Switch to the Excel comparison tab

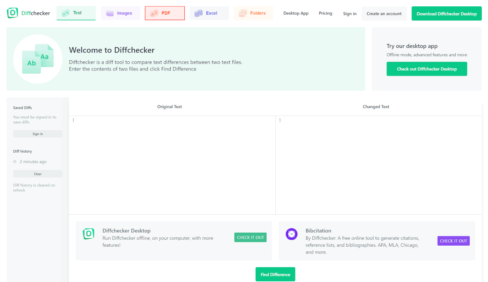tap(209, 13)
